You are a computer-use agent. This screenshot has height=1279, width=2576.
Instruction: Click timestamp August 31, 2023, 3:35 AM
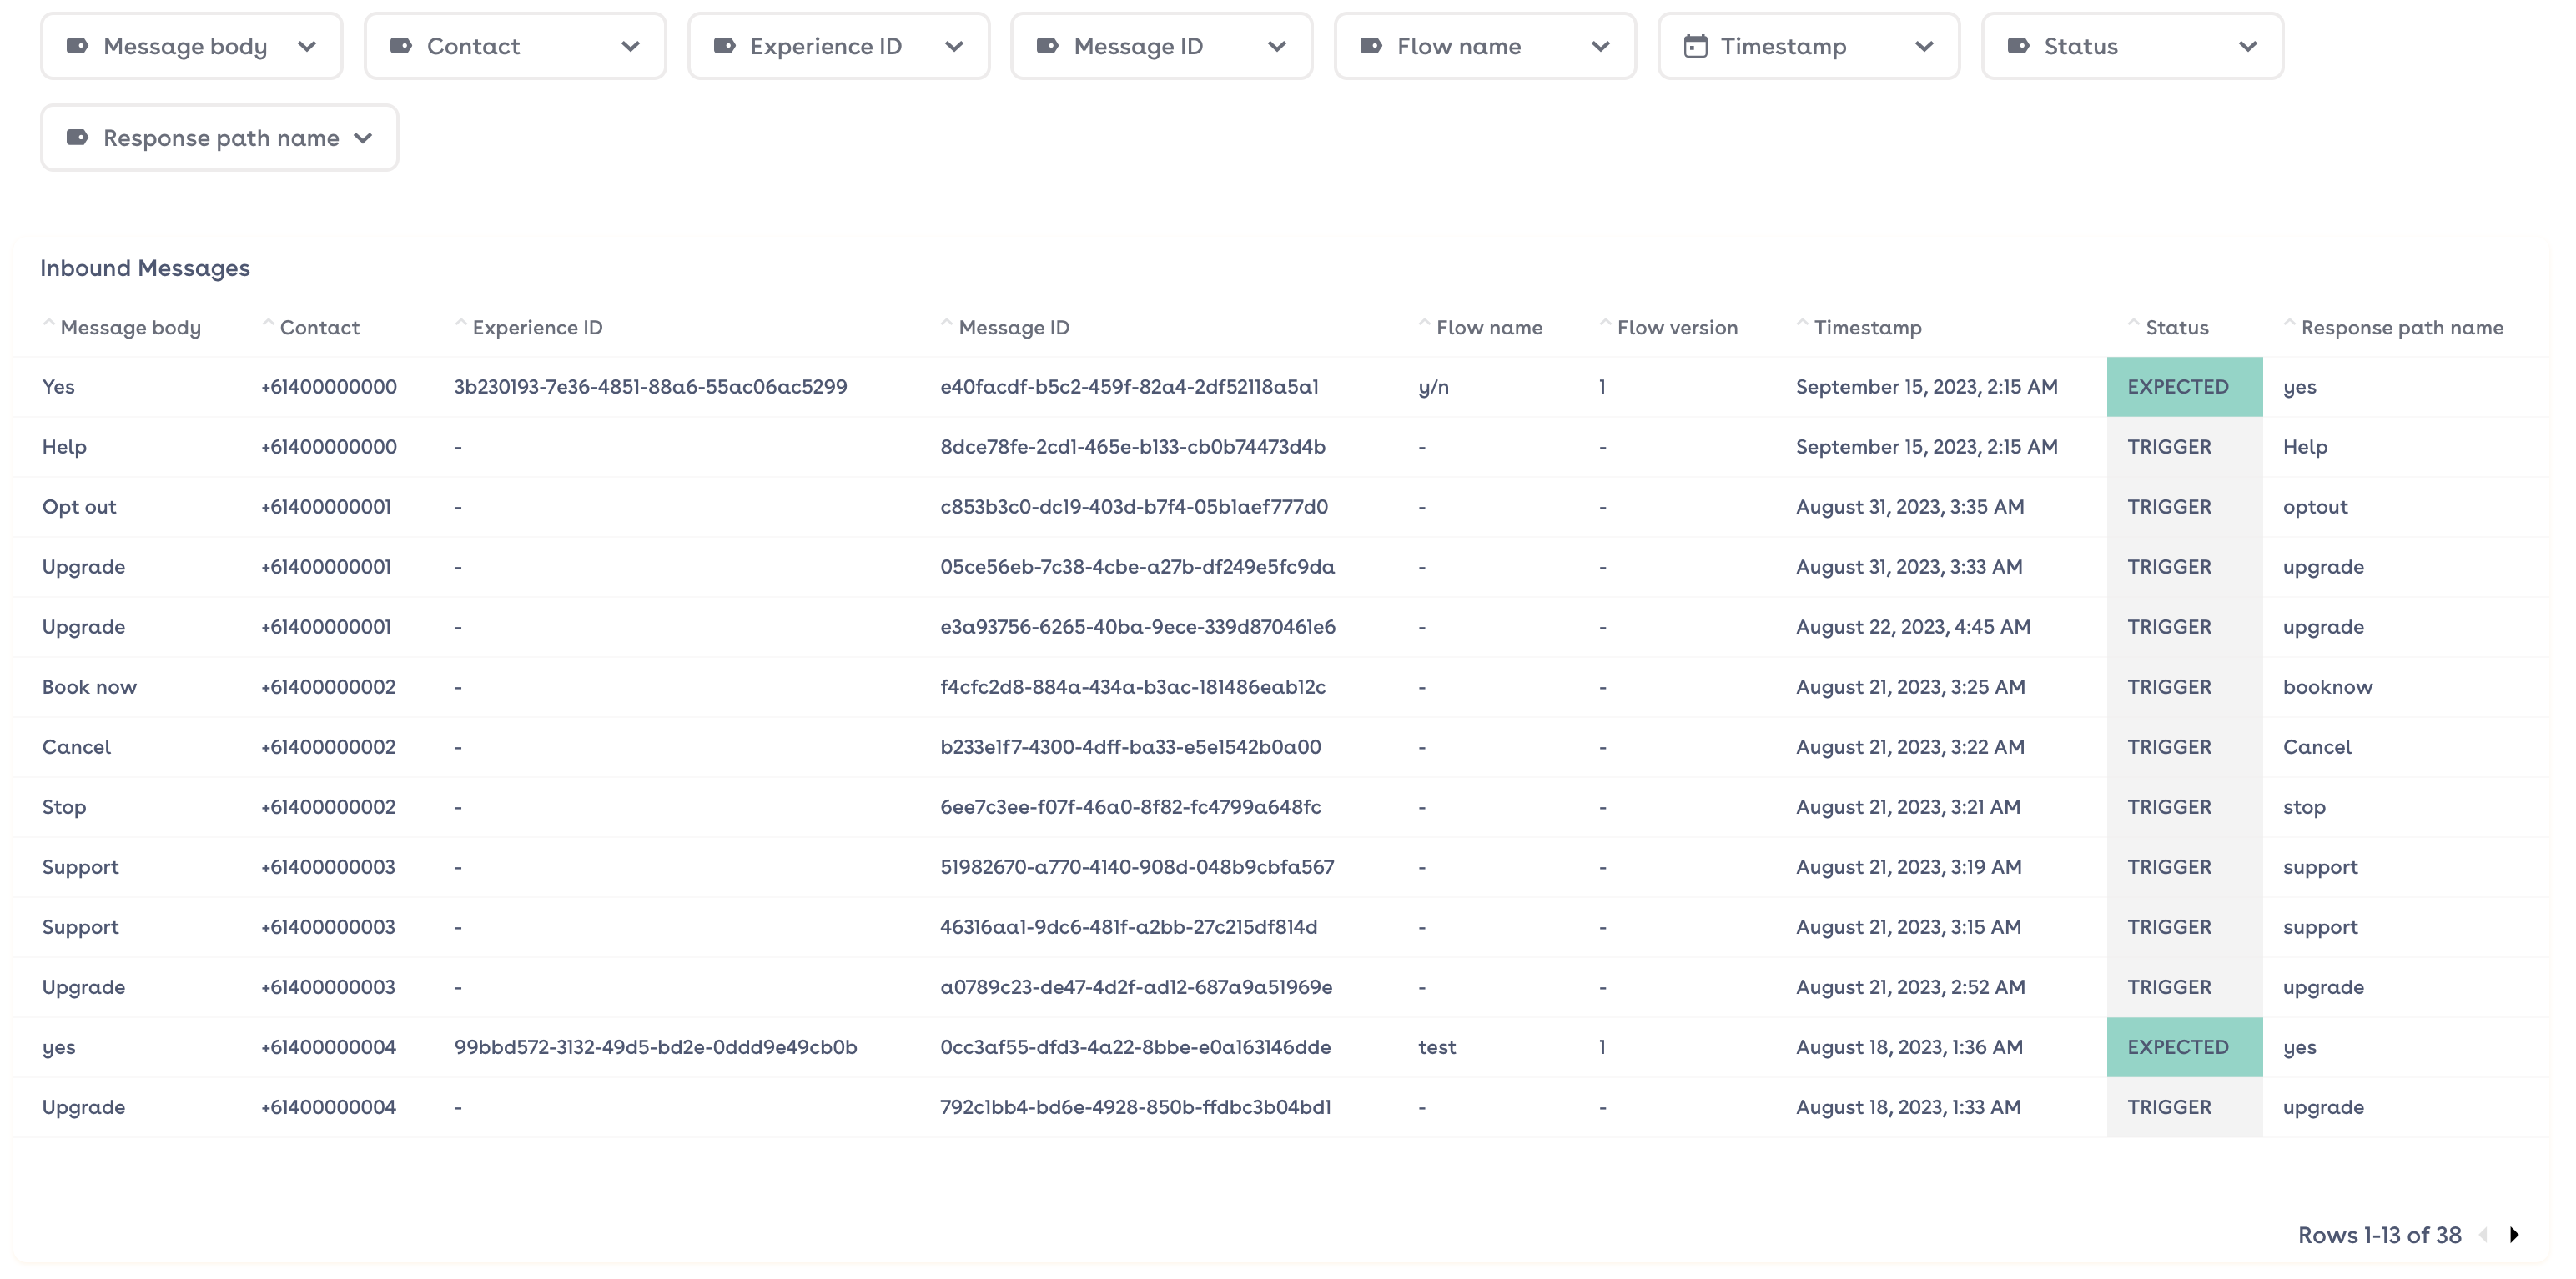(x=1910, y=507)
